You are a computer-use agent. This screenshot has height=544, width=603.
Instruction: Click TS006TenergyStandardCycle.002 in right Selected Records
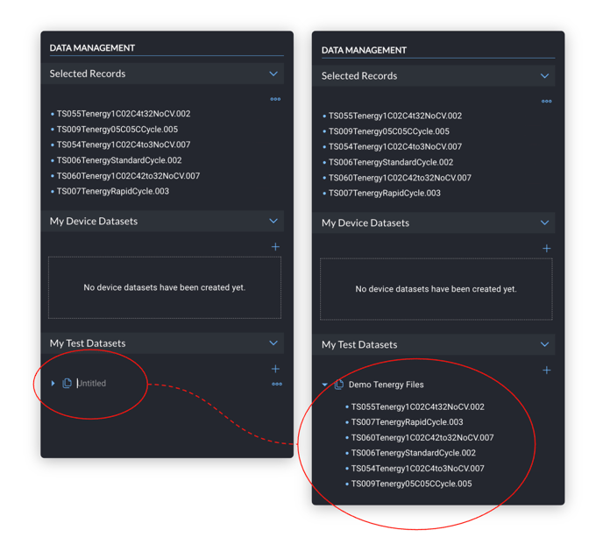[x=391, y=162]
